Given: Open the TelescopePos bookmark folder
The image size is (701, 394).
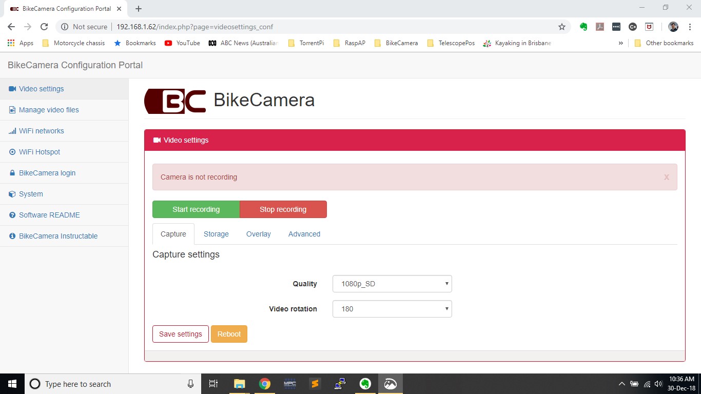Looking at the screenshot, I should tap(451, 43).
